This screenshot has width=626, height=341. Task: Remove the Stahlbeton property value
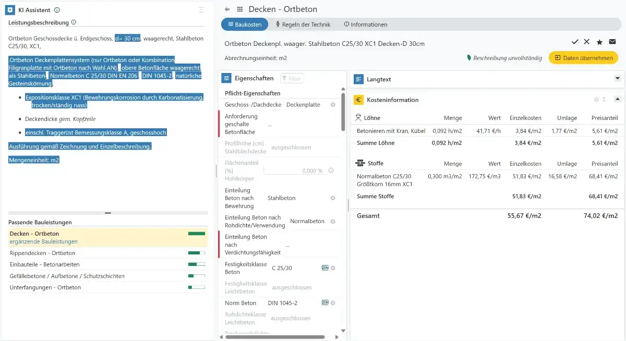[x=333, y=198]
